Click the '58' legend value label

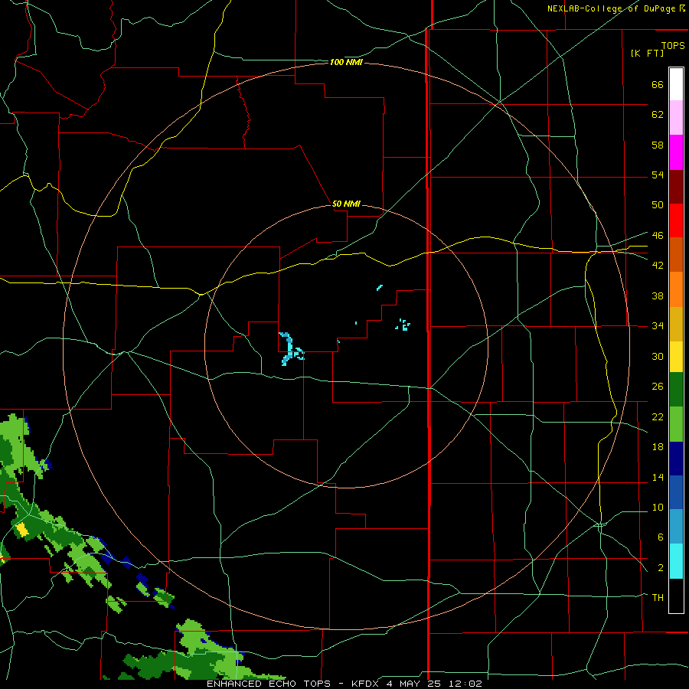658,145
